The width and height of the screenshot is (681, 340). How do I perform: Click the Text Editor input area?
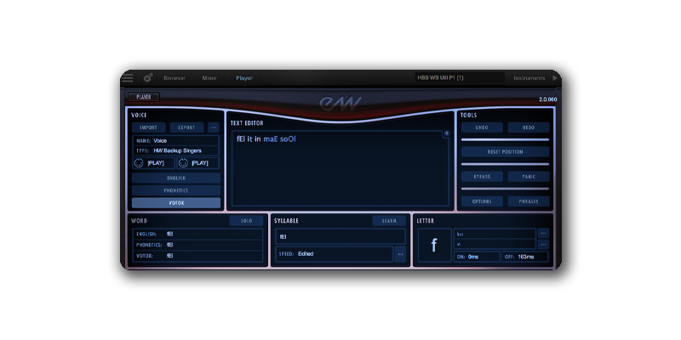point(340,170)
